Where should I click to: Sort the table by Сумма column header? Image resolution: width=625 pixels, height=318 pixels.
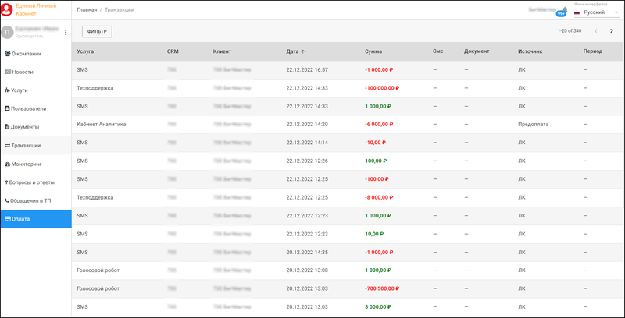pyautogui.click(x=373, y=51)
